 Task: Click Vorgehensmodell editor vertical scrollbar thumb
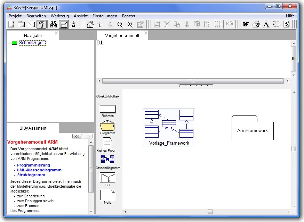tap(294, 59)
